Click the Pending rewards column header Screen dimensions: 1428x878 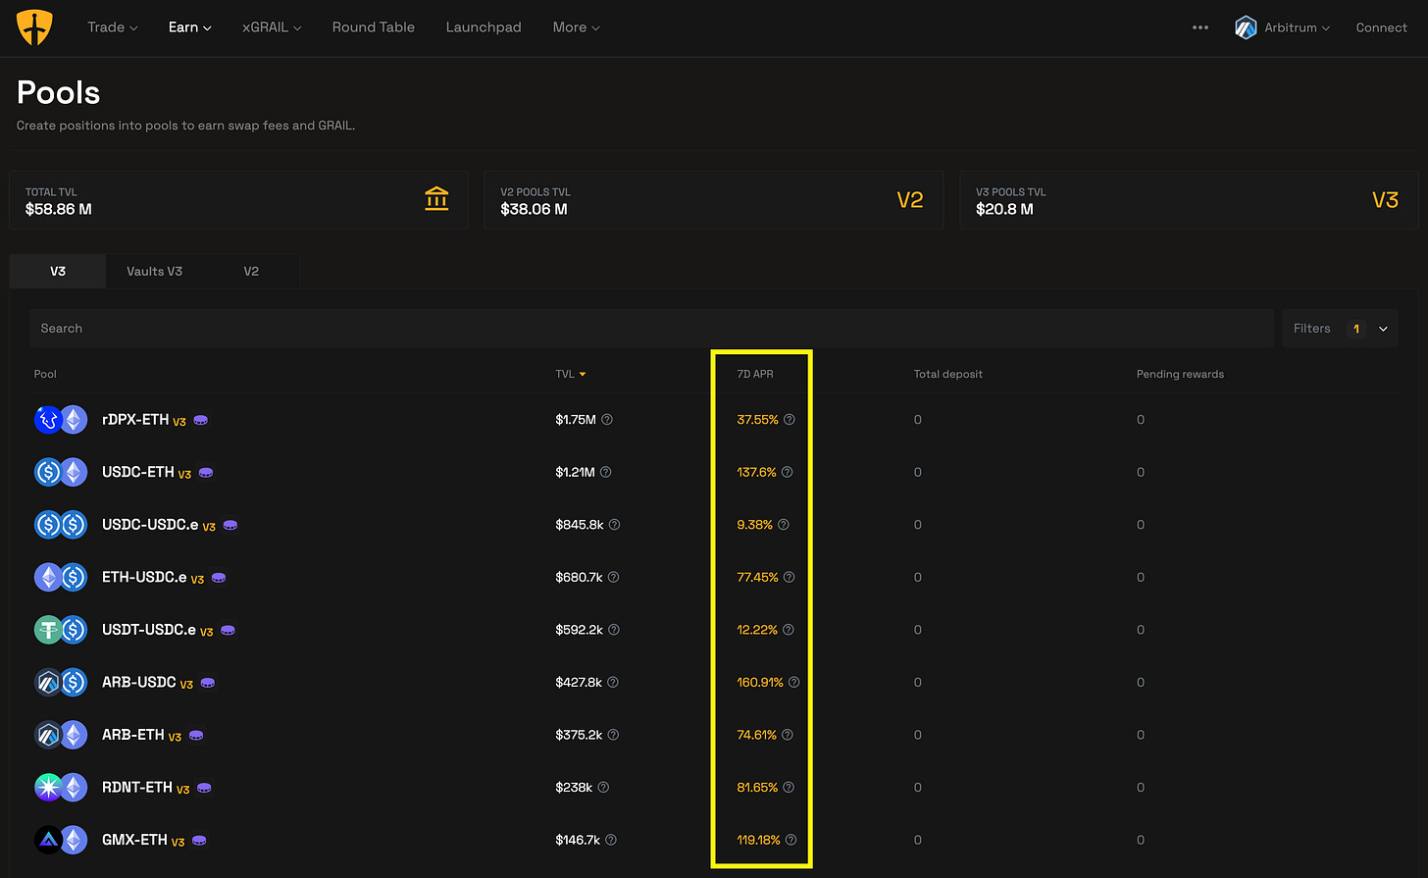coord(1180,374)
